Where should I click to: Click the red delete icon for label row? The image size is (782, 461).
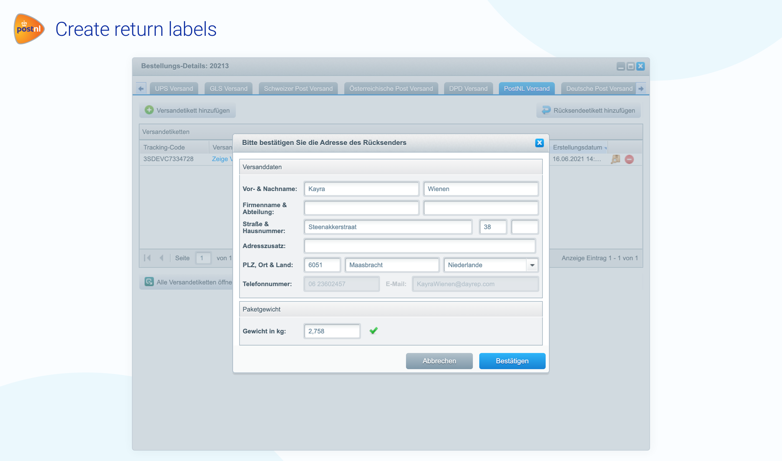629,159
